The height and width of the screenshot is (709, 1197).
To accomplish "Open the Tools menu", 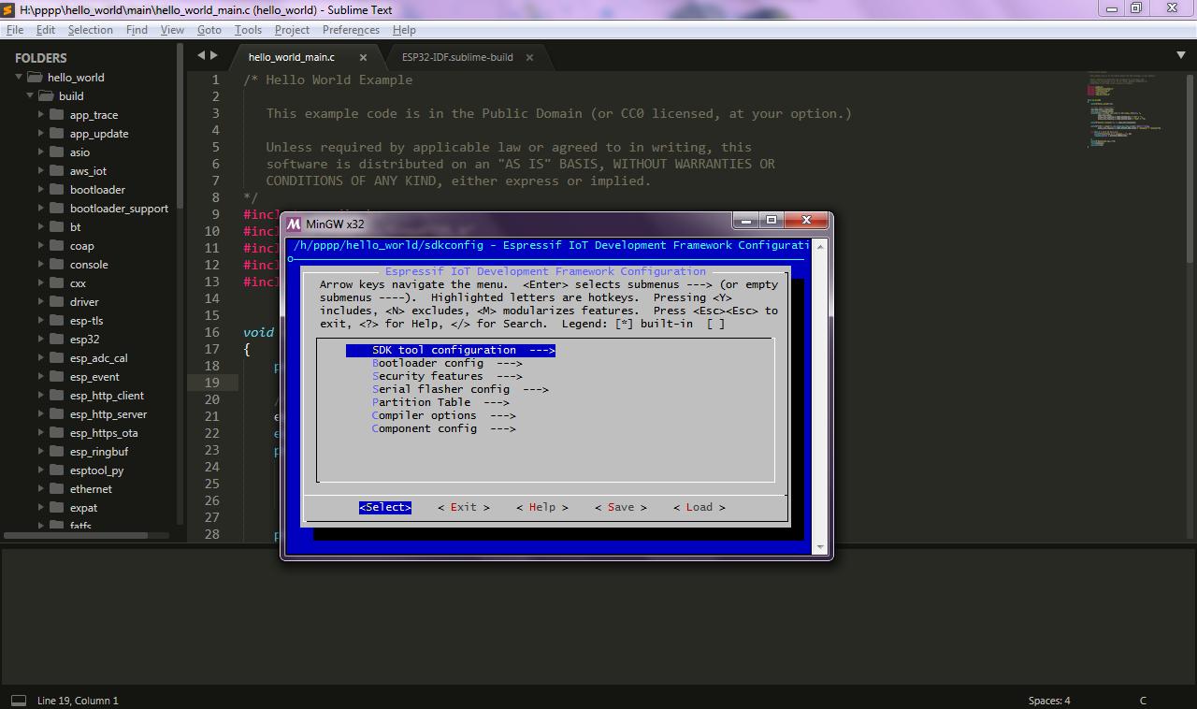I will click(x=248, y=30).
